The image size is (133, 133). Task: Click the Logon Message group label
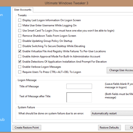pos(27,80)
